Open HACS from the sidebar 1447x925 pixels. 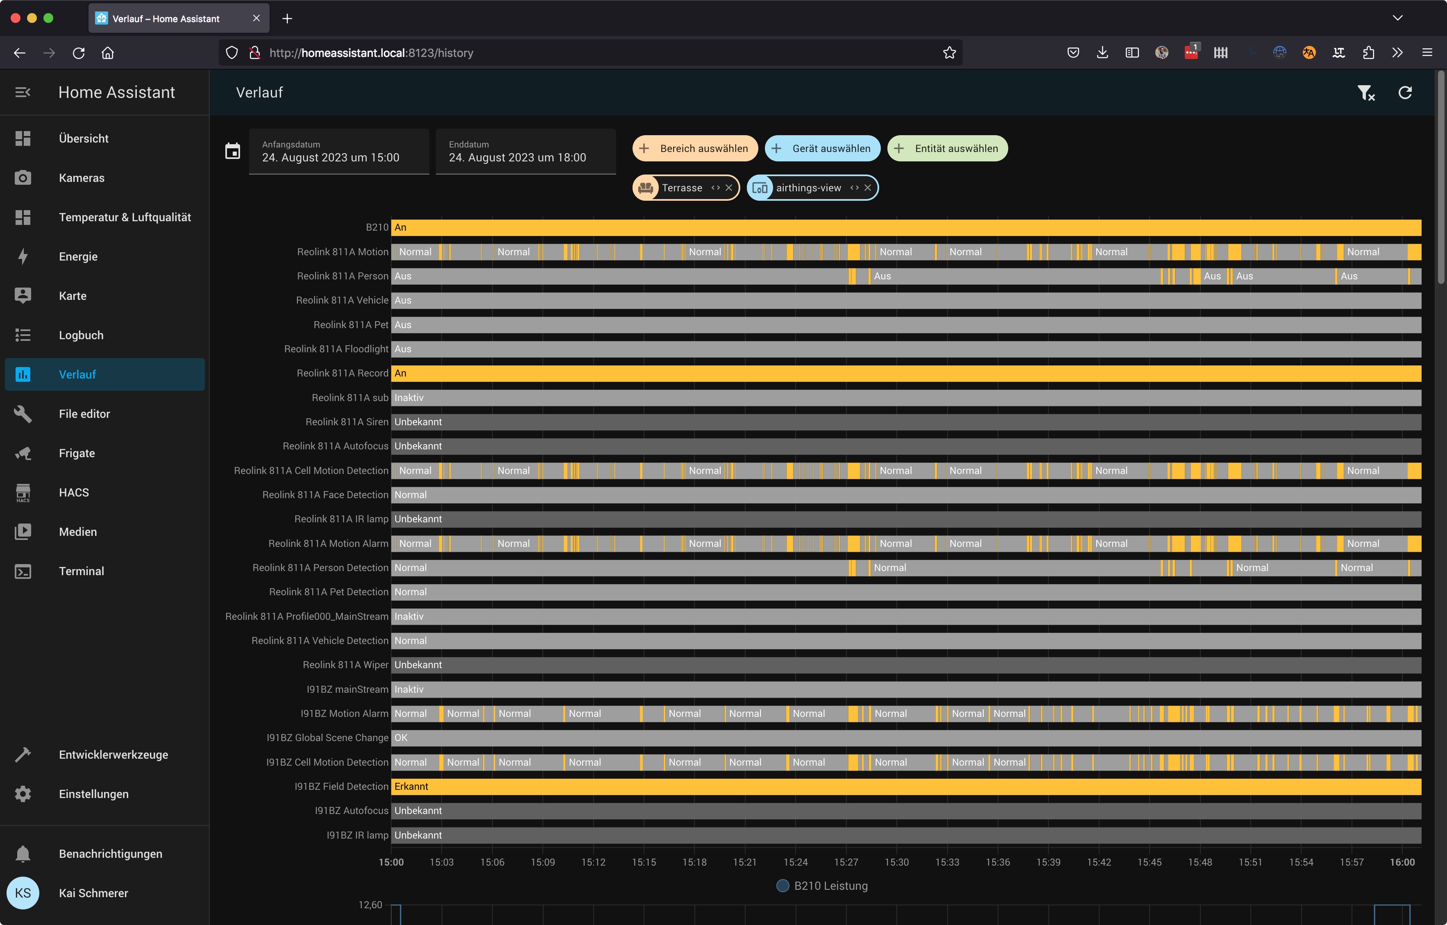pyautogui.click(x=74, y=492)
